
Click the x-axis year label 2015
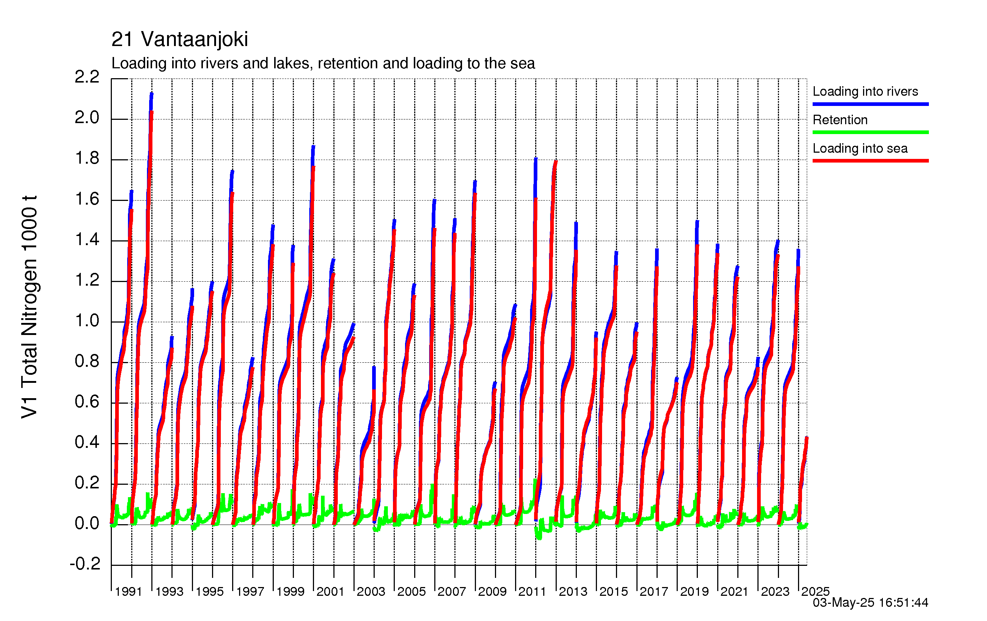(x=614, y=591)
